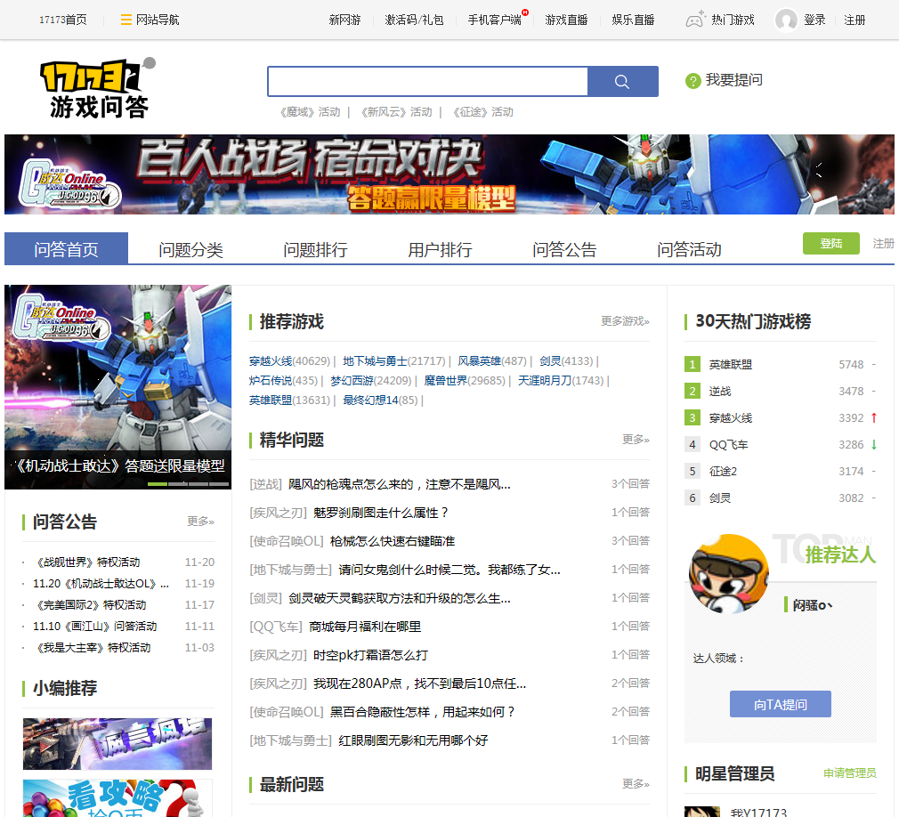Viewport: 899px width, 817px height.
Task: Open the 问题排行 tab
Action: click(x=315, y=249)
